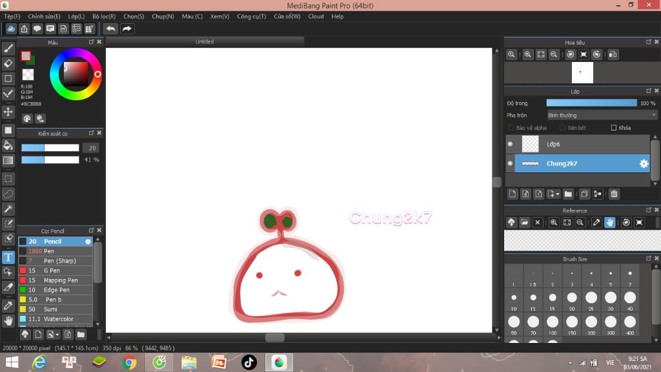Select the G Pen brush
This screenshot has width=661, height=372.
(x=56, y=271)
